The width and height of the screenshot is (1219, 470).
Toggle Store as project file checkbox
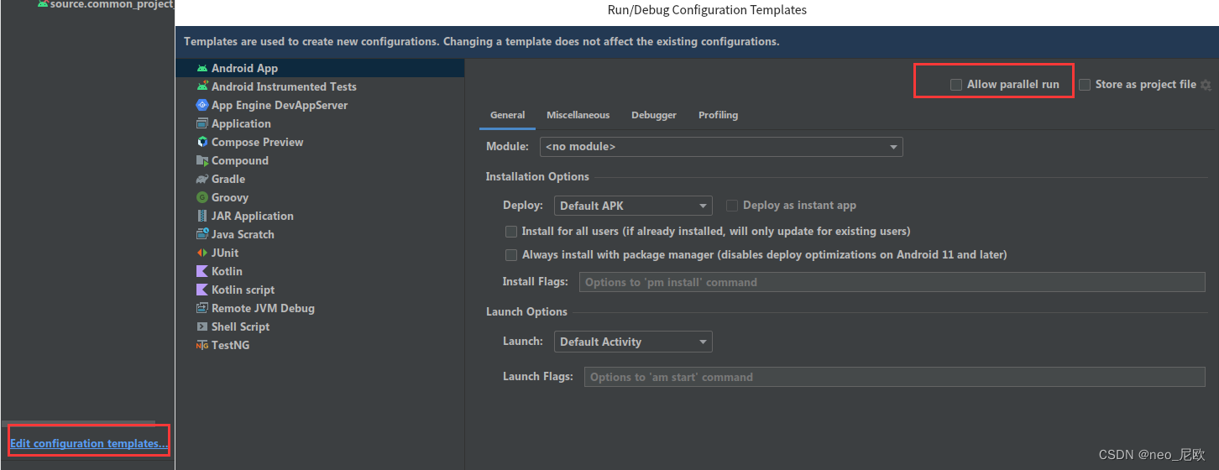1085,85
